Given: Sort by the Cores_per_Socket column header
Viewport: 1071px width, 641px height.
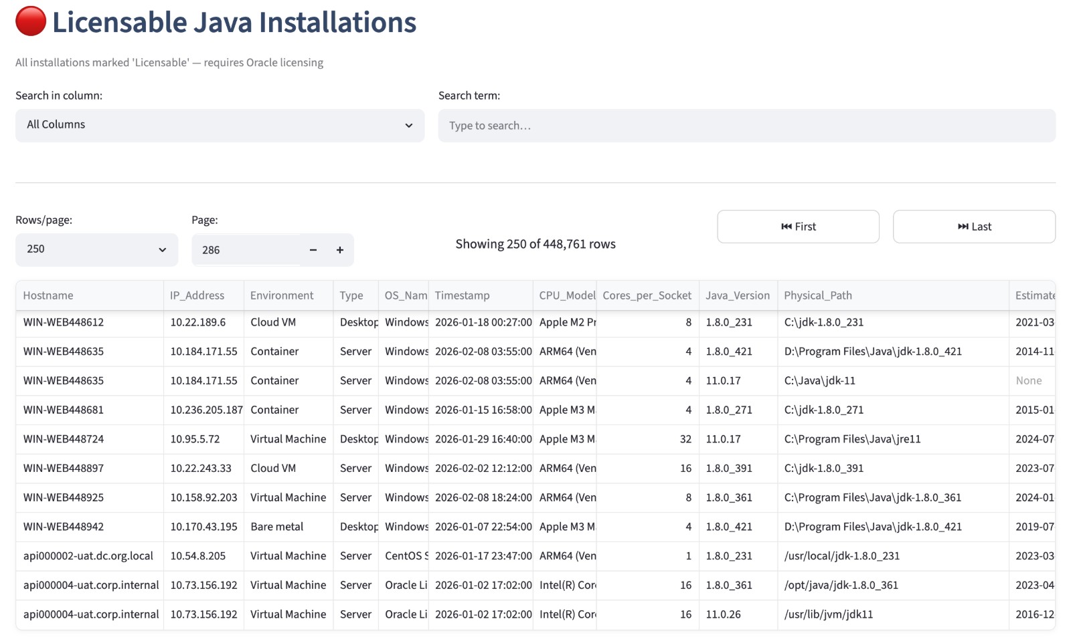Looking at the screenshot, I should pos(647,295).
